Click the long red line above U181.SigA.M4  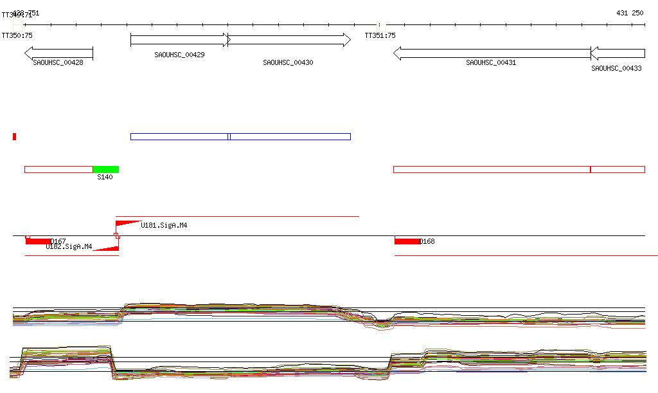(x=237, y=217)
